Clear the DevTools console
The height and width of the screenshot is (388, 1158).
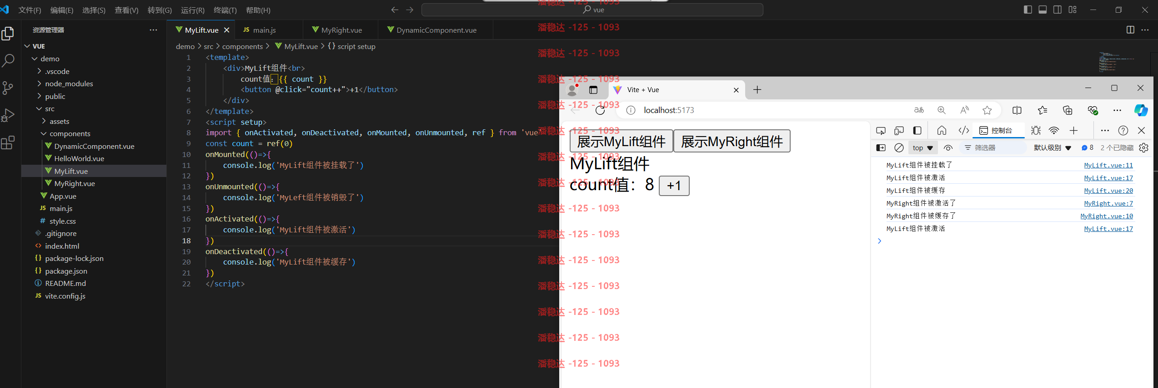(899, 148)
